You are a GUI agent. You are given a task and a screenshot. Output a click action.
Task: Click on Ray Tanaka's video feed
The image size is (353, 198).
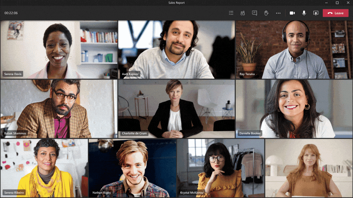tap(294, 49)
